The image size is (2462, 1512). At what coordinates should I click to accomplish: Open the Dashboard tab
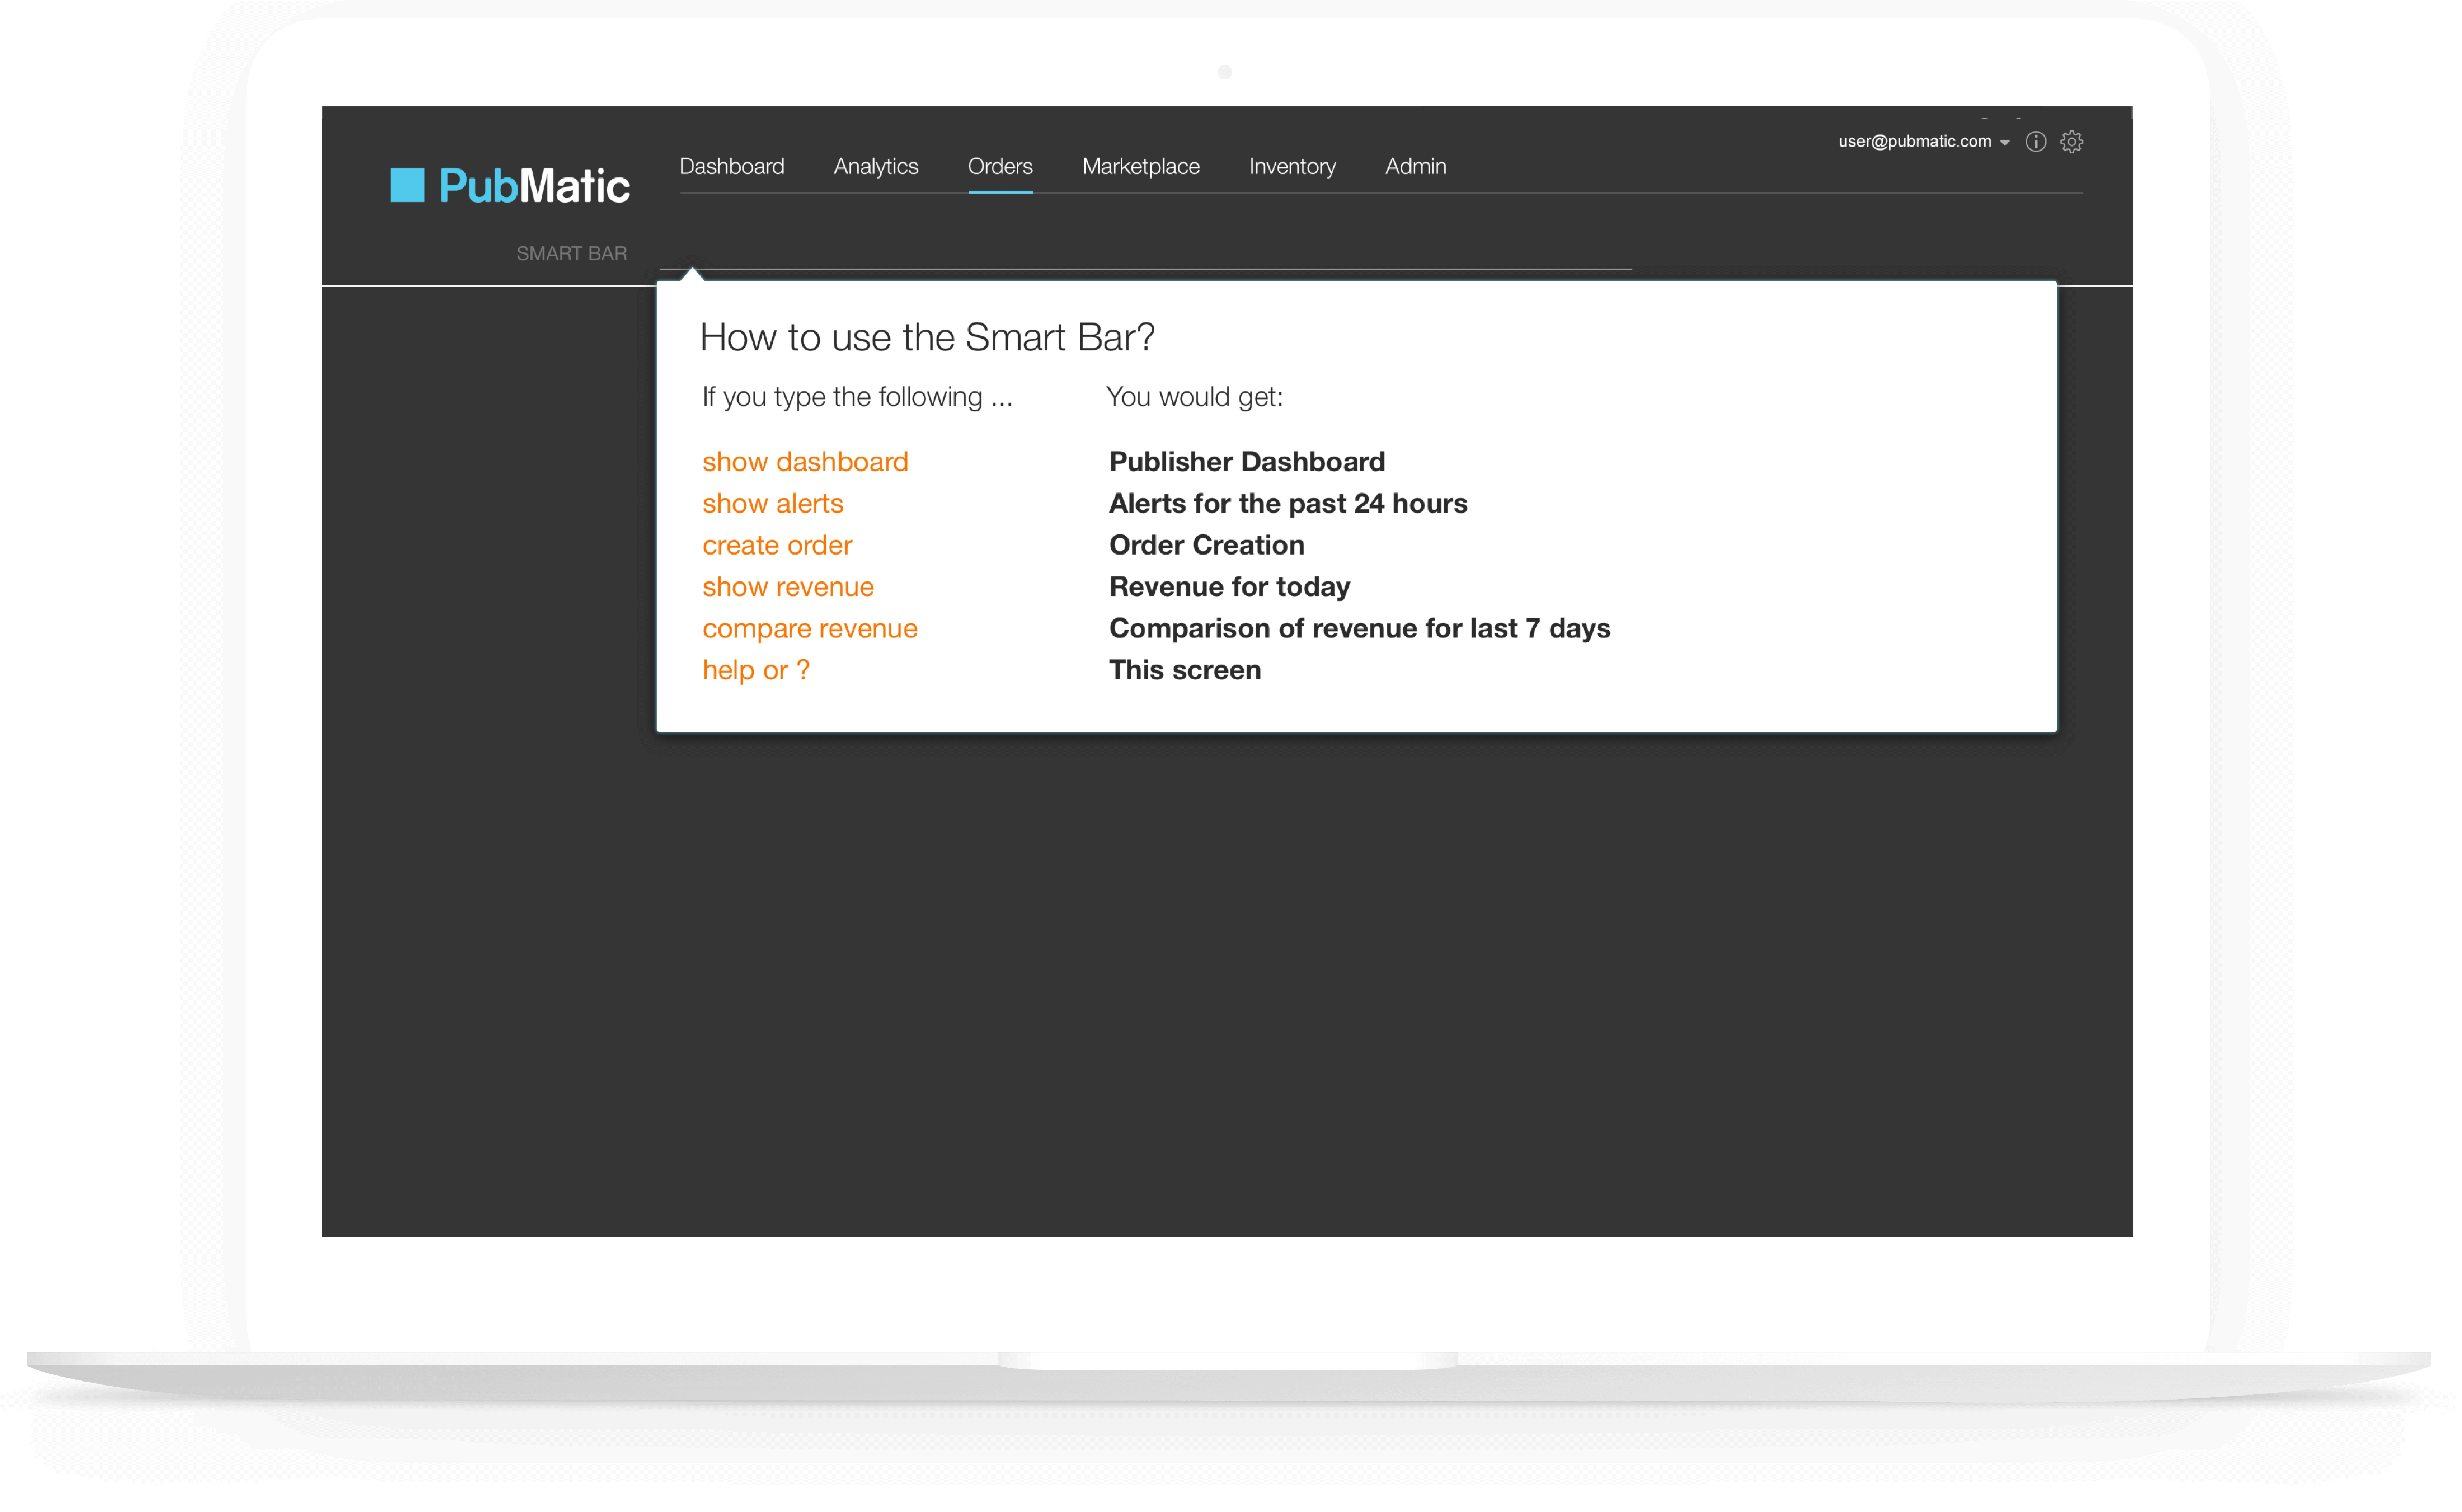click(x=731, y=167)
